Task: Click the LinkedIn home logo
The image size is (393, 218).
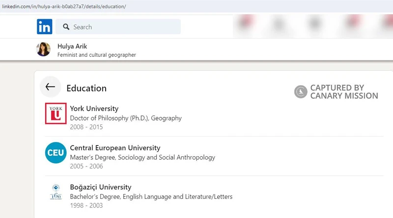Action: pos(45,26)
